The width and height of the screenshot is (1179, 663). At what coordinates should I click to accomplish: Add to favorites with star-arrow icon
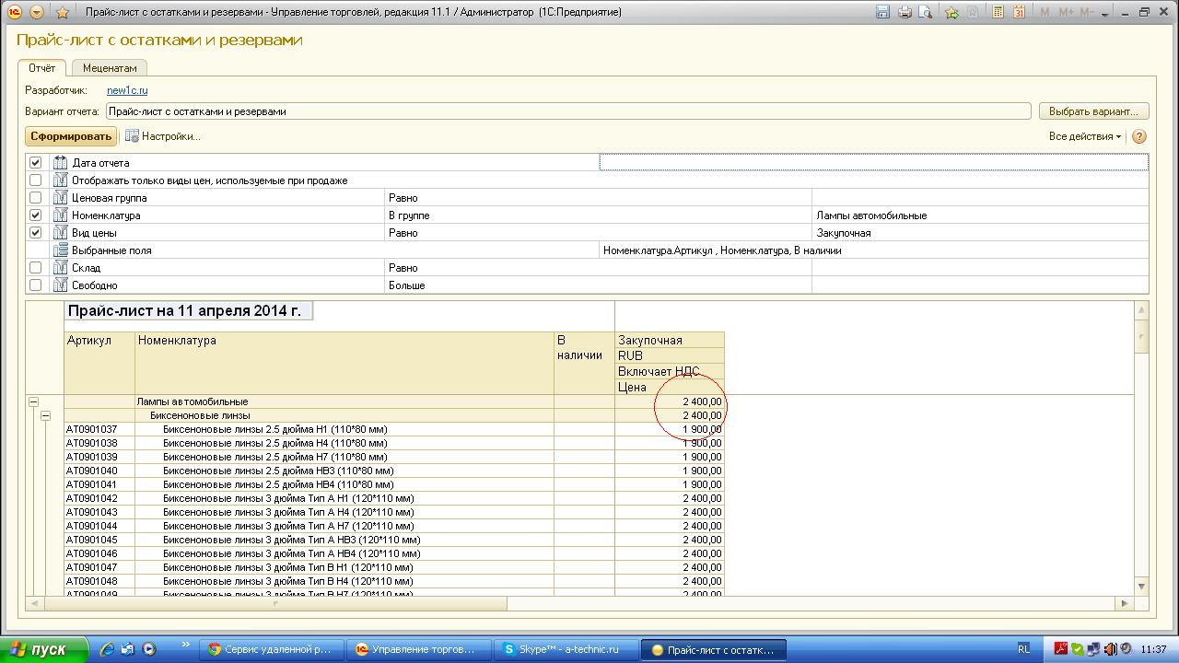pyautogui.click(x=951, y=13)
